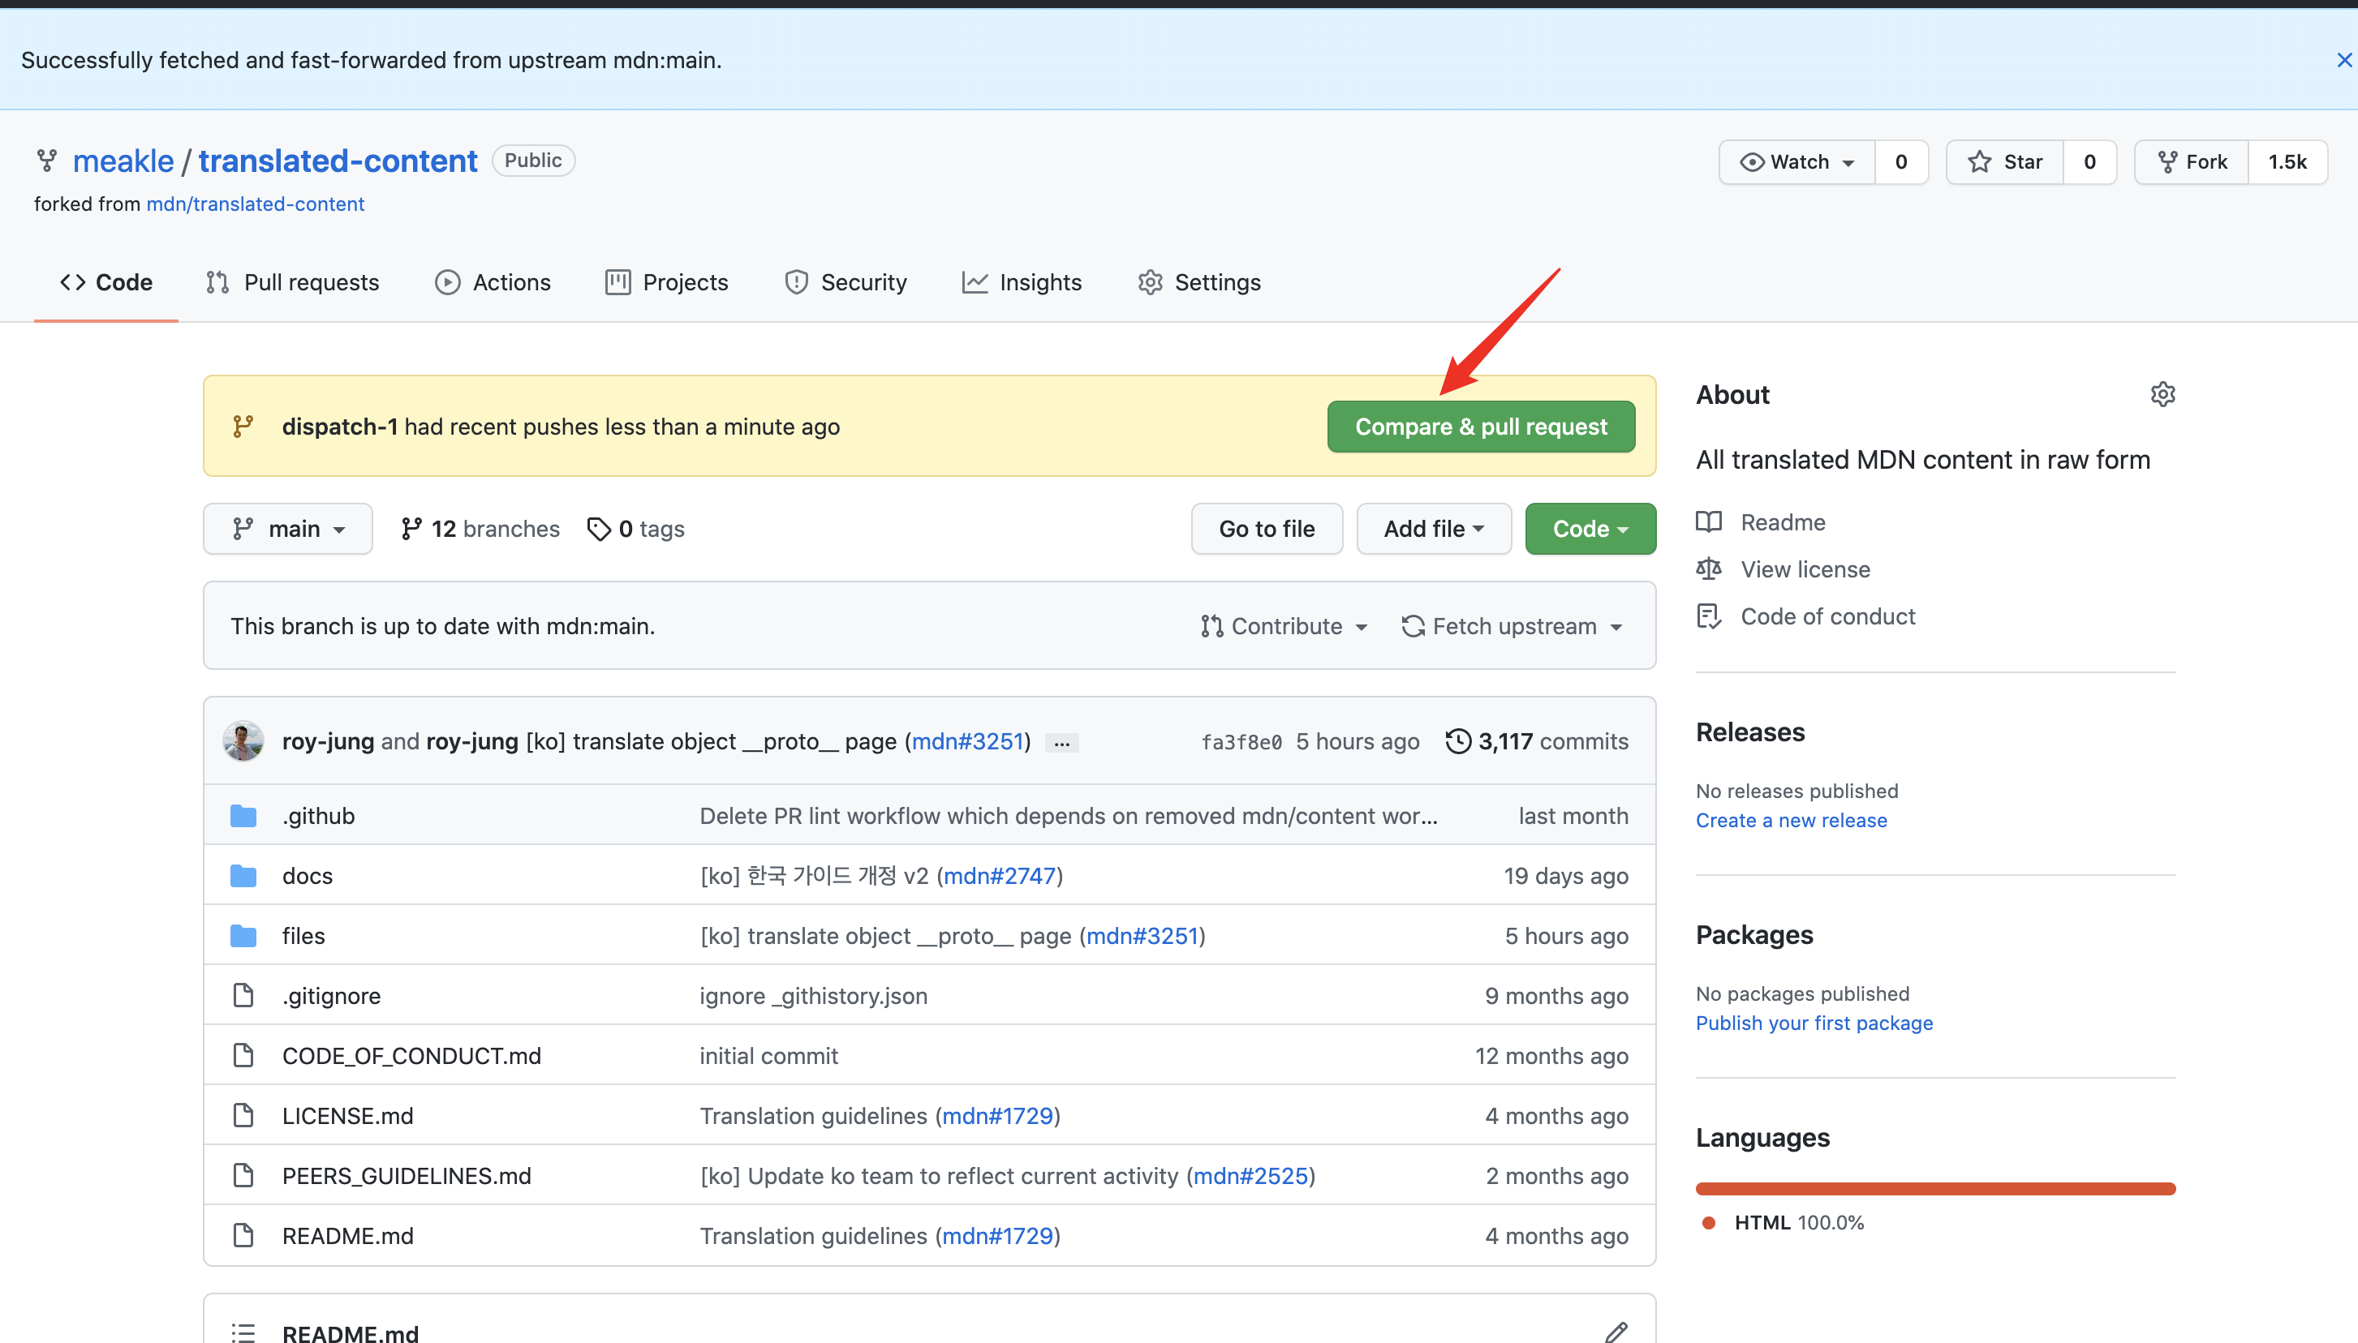The width and height of the screenshot is (2358, 1343).
Task: Click the Fork button
Action: 2192,162
